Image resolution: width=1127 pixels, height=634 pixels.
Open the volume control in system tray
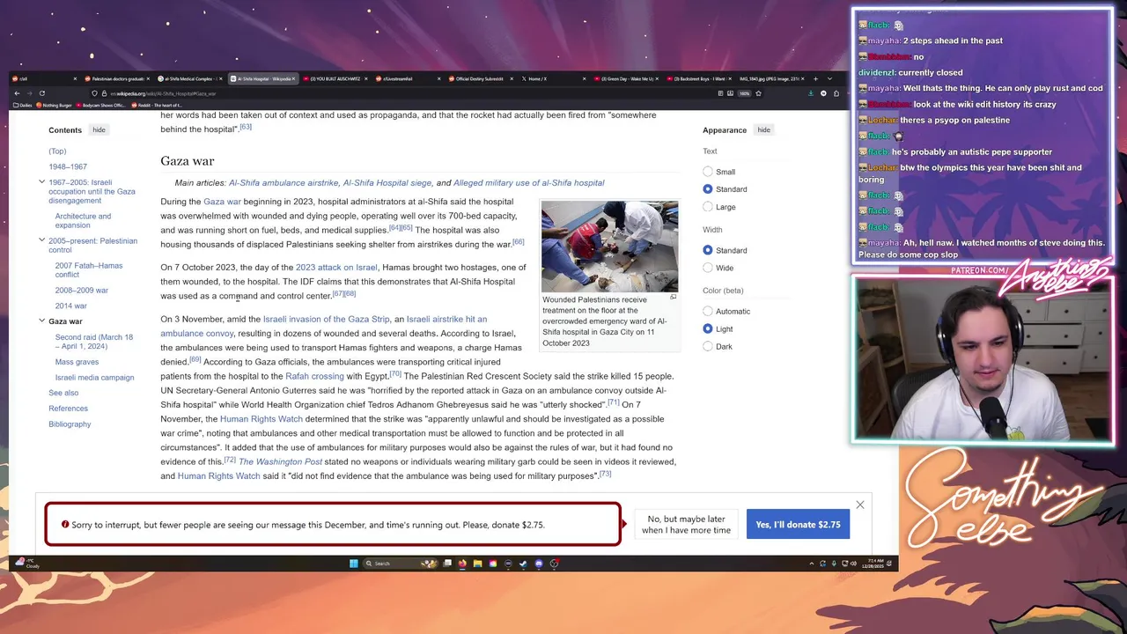[x=853, y=564]
